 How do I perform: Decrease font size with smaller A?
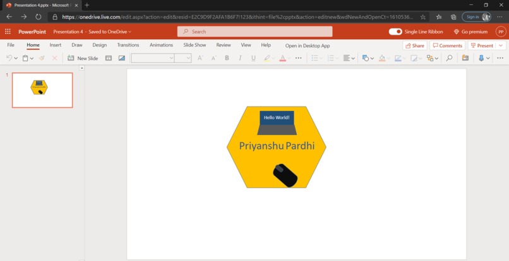coord(213,58)
